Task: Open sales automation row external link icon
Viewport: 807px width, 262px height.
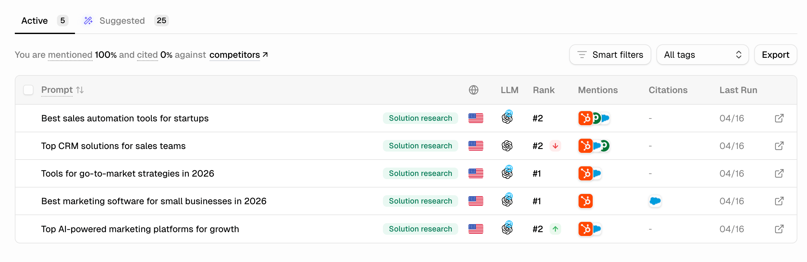Action: pos(779,118)
